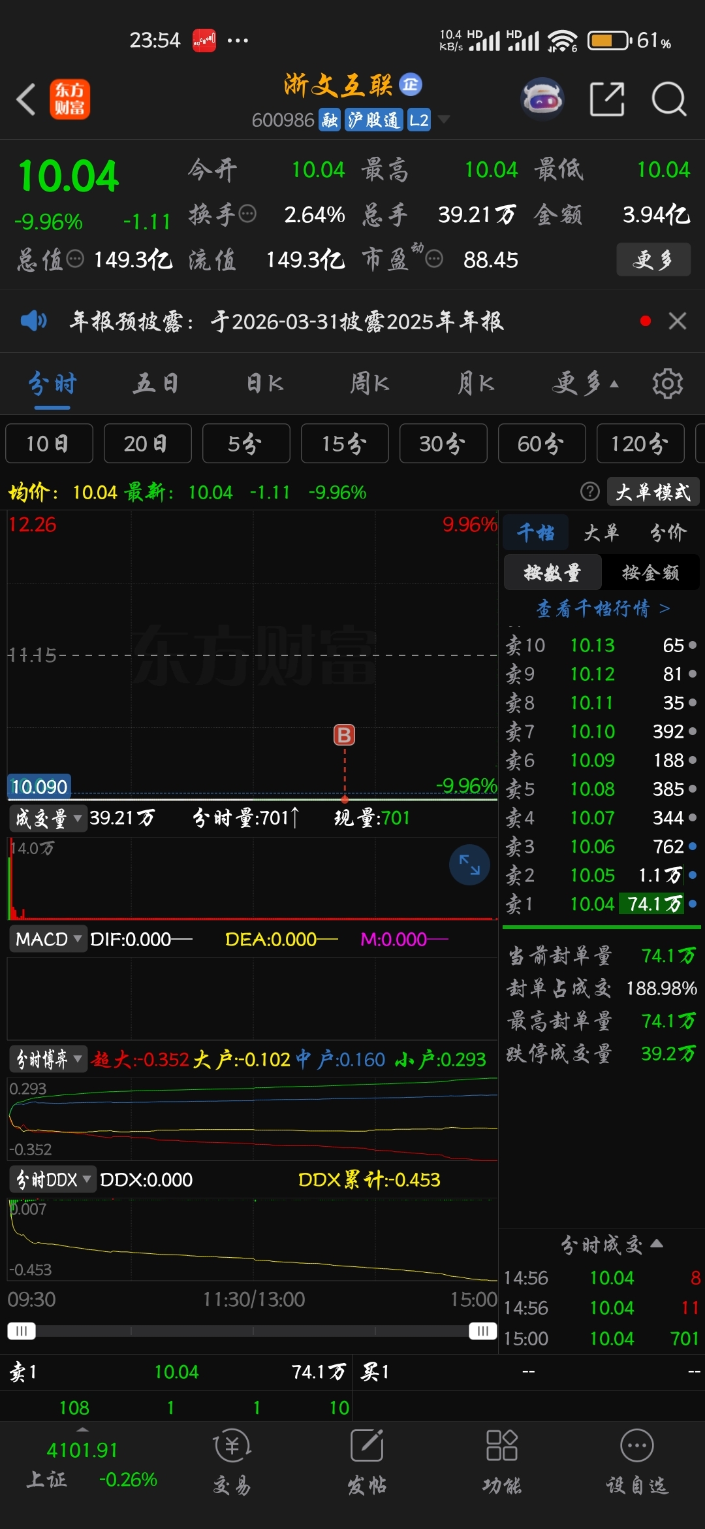Viewport: 705px width, 1529px height.
Task: Tap the share/export icon
Action: pyautogui.click(x=607, y=99)
